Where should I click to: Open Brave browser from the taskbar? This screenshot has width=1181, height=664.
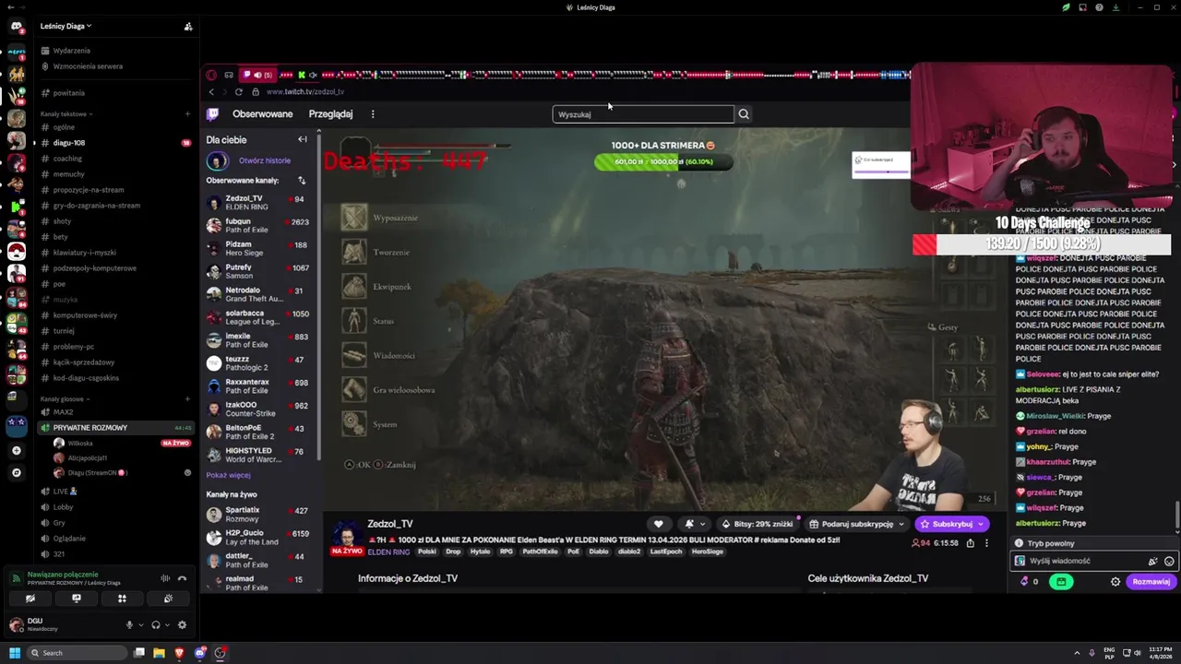[179, 653]
